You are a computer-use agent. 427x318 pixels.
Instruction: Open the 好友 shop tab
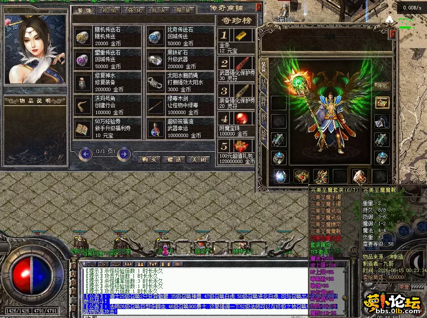(159, 10)
